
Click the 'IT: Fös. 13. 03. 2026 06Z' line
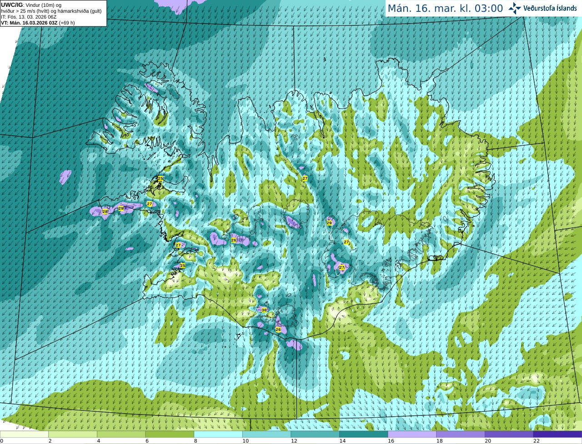tap(29, 17)
